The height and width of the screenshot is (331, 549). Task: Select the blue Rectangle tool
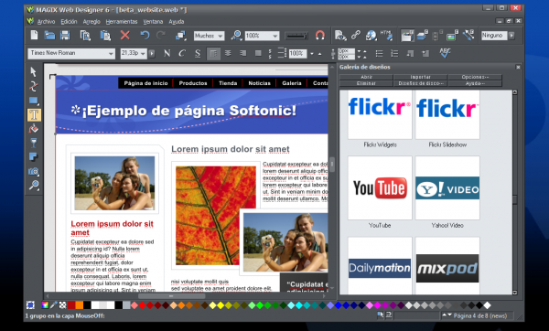(x=34, y=101)
